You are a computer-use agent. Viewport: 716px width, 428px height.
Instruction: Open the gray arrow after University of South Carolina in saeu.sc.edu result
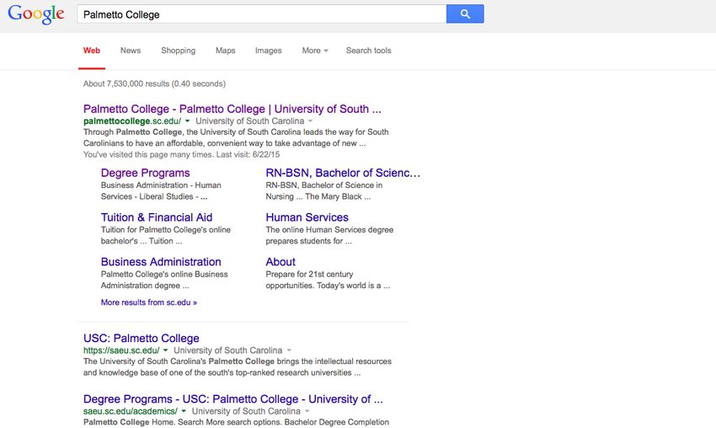click(289, 350)
